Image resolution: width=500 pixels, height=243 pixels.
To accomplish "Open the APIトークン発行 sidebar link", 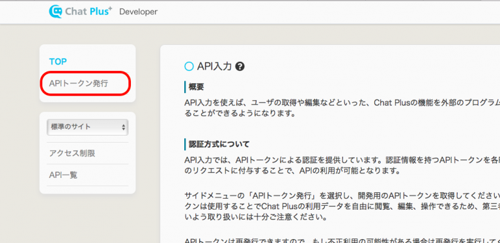I will (x=79, y=83).
